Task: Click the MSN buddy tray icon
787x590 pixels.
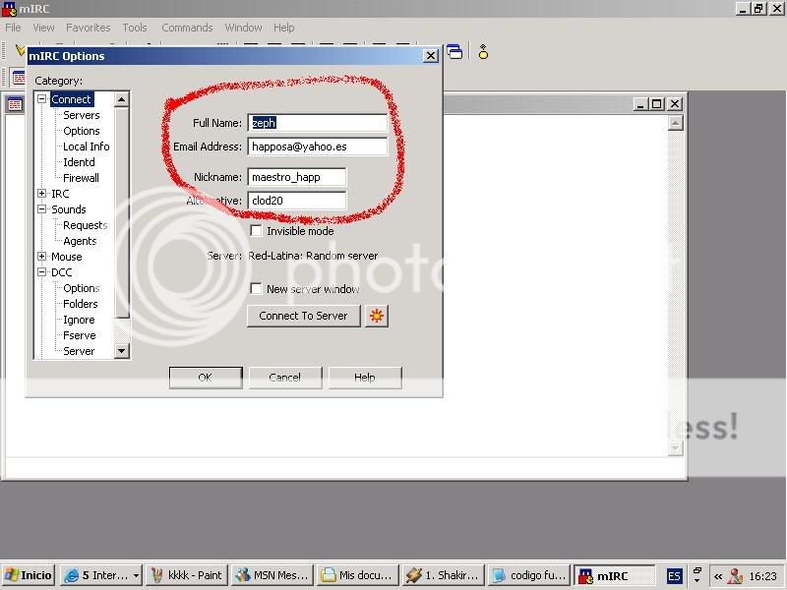Action: click(735, 576)
